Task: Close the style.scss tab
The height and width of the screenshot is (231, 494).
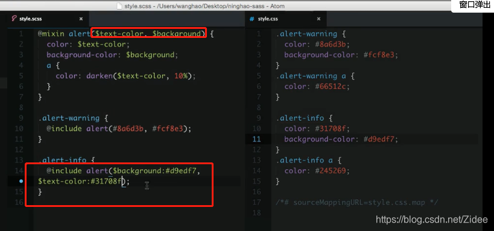Action: click(x=81, y=19)
